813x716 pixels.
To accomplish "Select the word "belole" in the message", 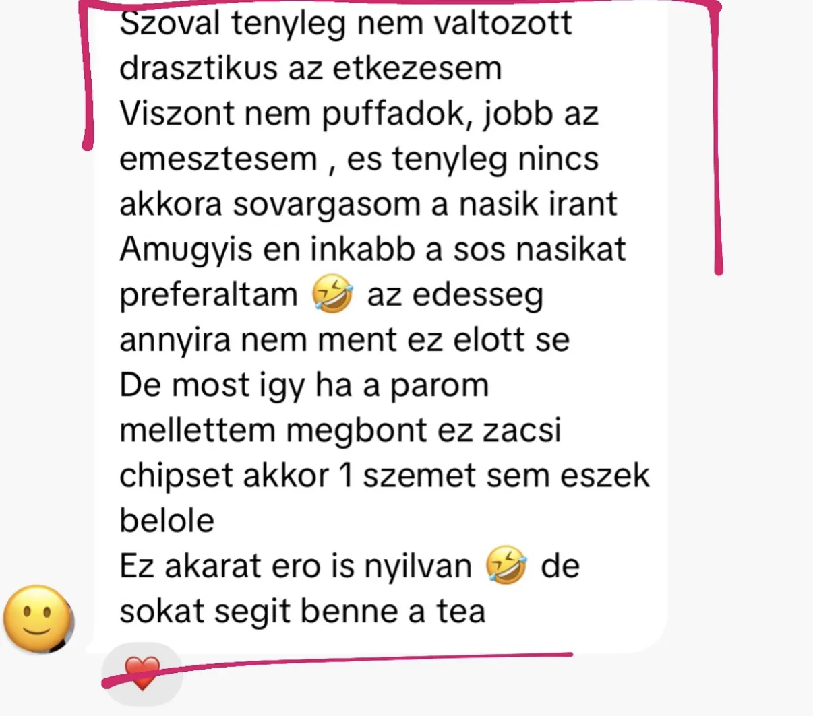I will [x=167, y=520].
